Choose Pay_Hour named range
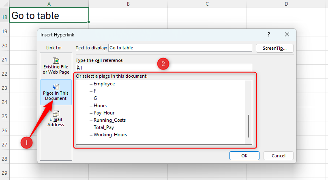This screenshot has height=180, width=328. [x=104, y=113]
